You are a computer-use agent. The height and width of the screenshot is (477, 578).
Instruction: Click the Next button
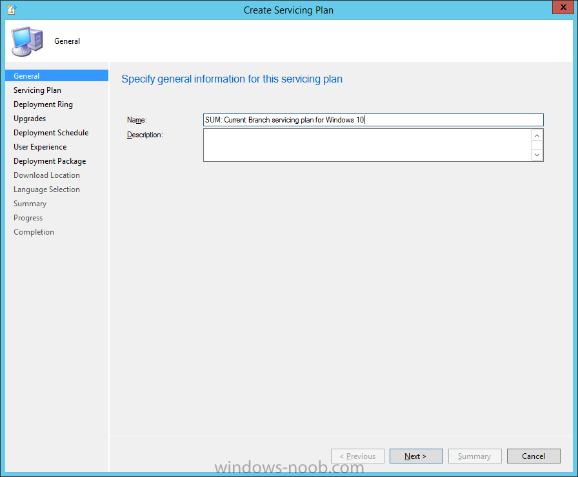point(416,456)
